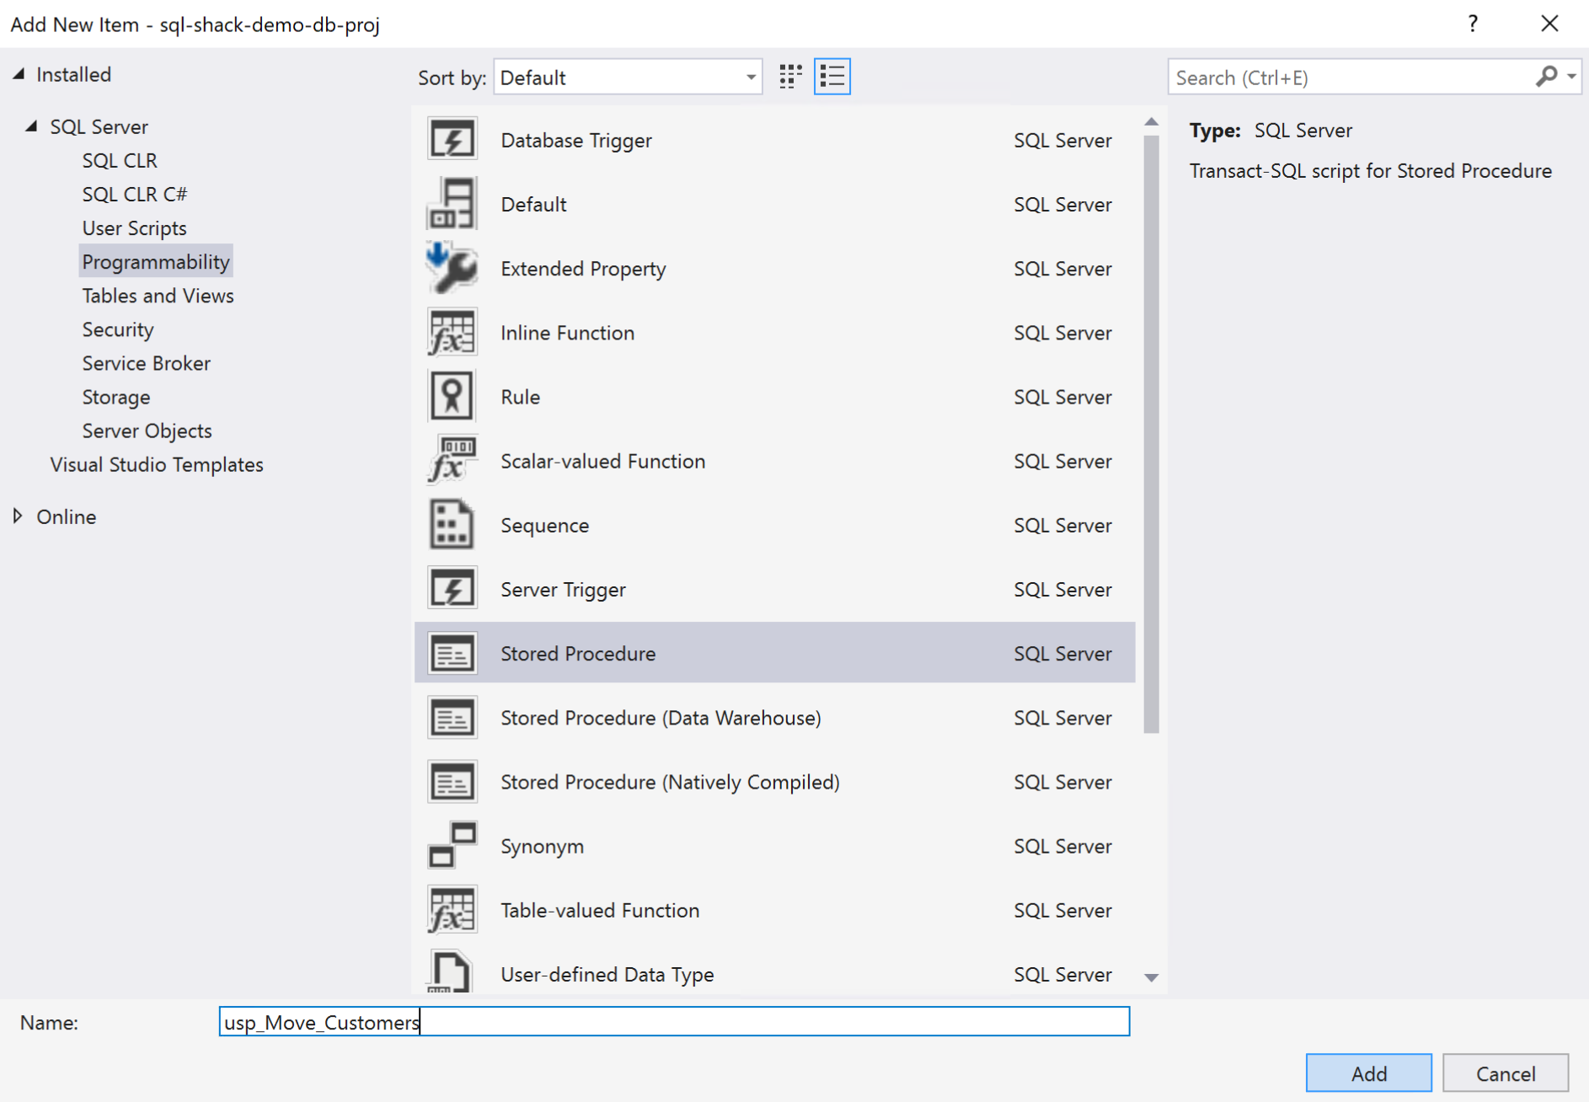Screen dimensions: 1589x1102
Task: Click the Inline Function fx icon
Action: (x=452, y=333)
